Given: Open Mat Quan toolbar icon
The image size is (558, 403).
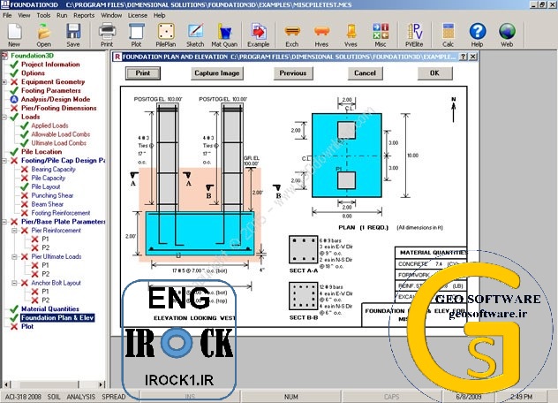Looking at the screenshot, I should click(x=224, y=35).
